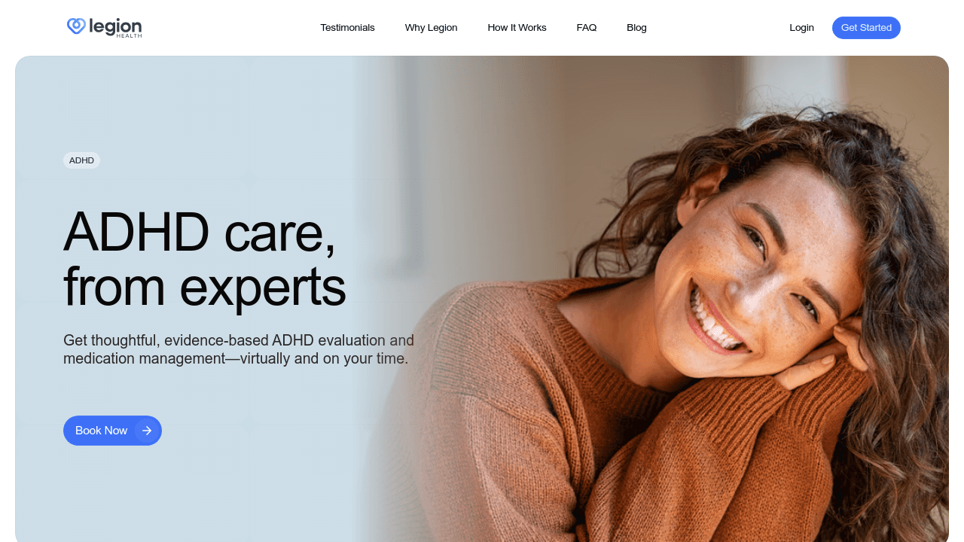The image size is (964, 542).
Task: Click the legion wordmark in header
Action: (115, 26)
